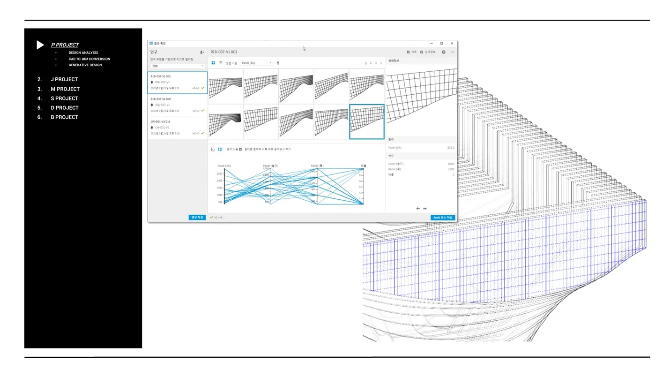The height and width of the screenshot is (377, 670).
Task: Click the Panel (높이) chart axis
Action: coord(271,186)
